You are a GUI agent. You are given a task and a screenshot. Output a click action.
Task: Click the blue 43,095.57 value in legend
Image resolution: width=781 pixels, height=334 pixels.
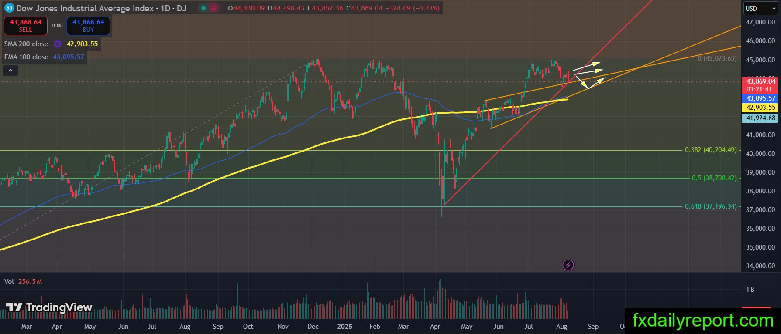point(69,57)
